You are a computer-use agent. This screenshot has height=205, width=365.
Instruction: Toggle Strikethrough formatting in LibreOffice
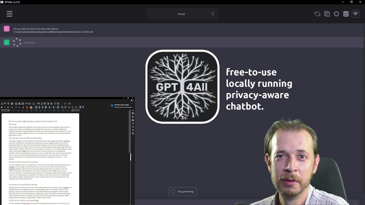12,107
